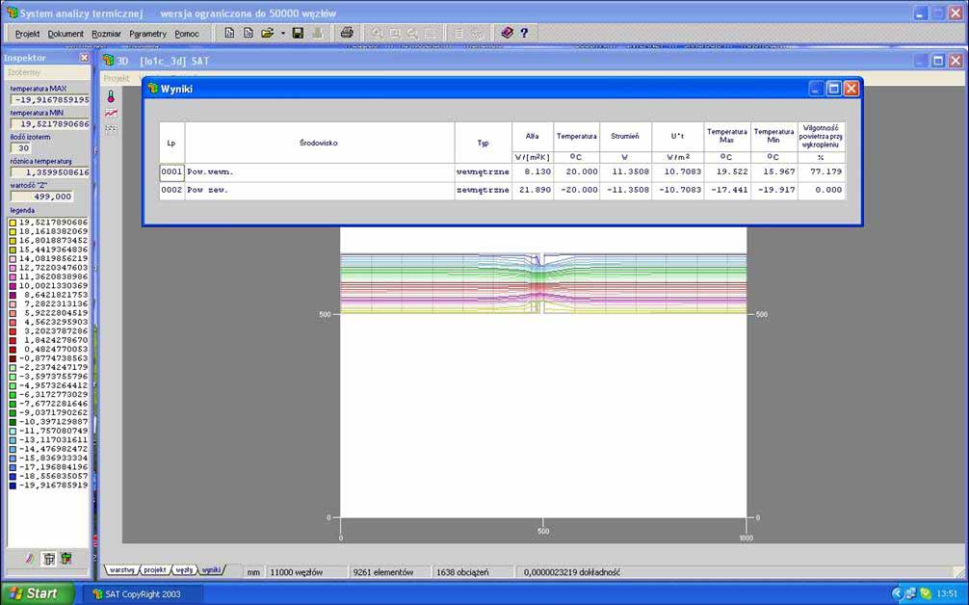
Task: Open the help book icon in the toolbar
Action: [508, 34]
